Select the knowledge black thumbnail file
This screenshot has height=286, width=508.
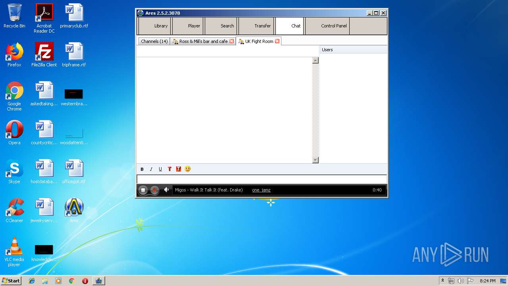click(x=44, y=253)
